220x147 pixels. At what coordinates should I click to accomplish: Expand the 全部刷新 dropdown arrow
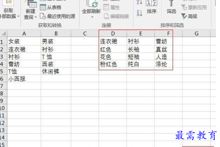point(92,17)
